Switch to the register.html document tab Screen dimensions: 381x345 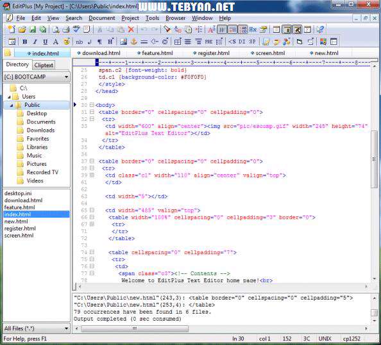211,53
